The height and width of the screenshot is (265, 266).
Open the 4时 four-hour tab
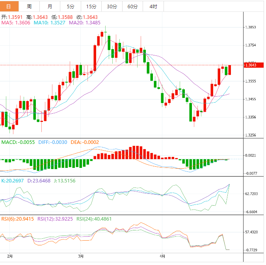tap(153, 6)
